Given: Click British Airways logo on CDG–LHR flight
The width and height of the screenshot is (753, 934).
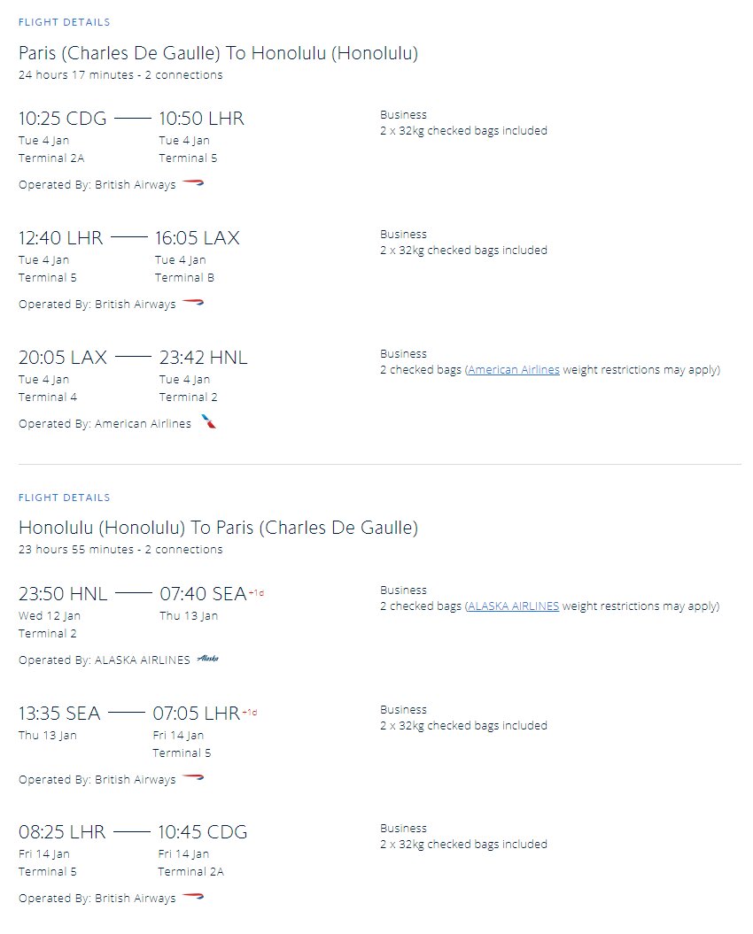Looking at the screenshot, I should pyautogui.click(x=193, y=183).
